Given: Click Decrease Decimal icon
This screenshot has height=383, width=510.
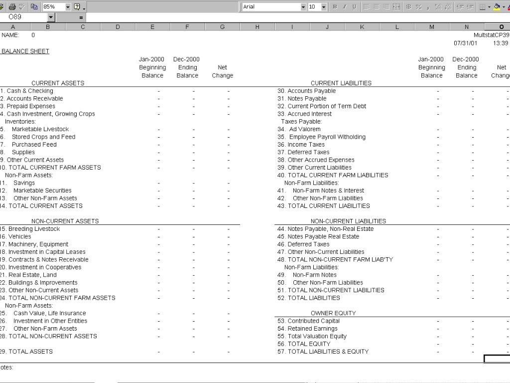Looking at the screenshot, I should point(448,6).
